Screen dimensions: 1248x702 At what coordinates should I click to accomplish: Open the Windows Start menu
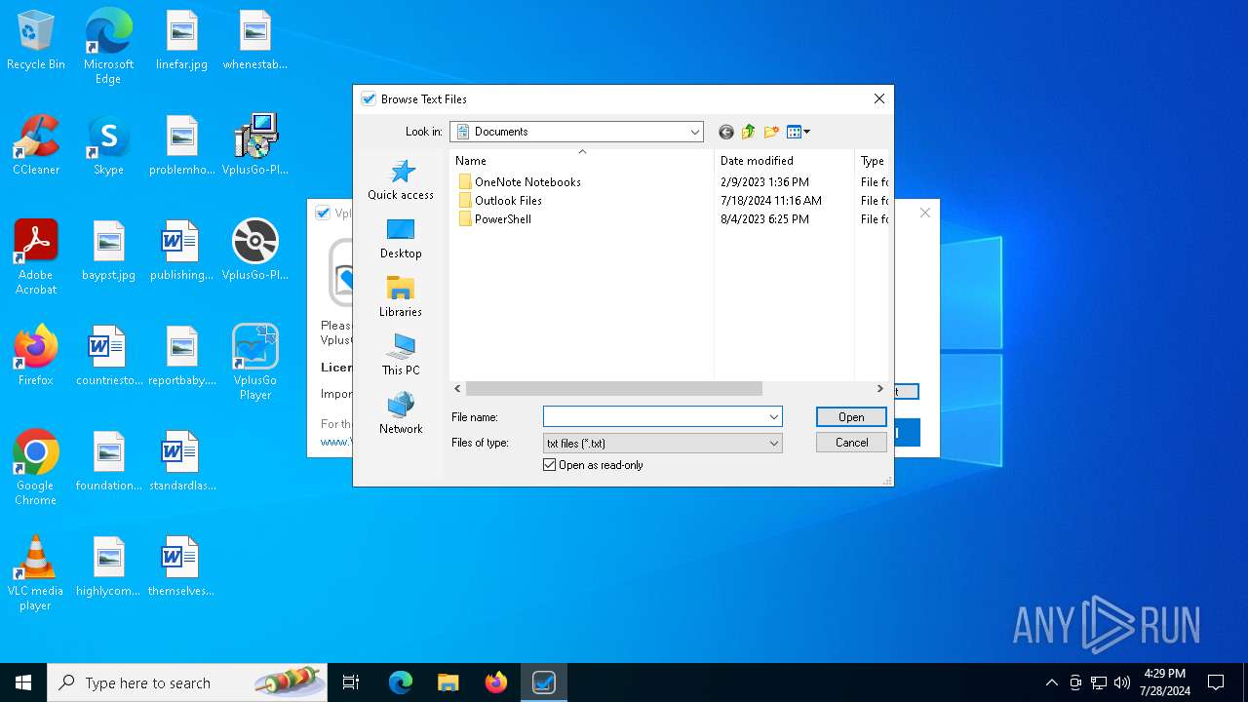(23, 682)
